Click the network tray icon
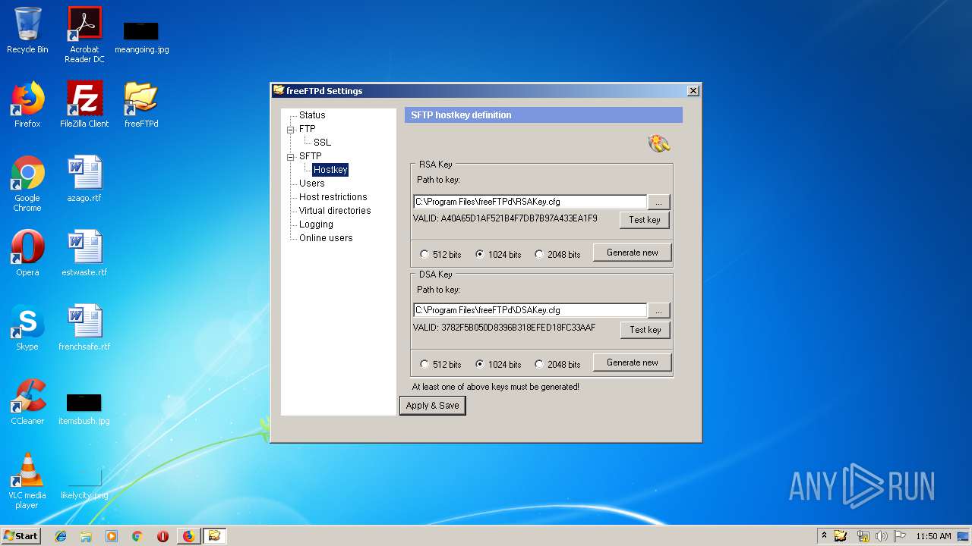 tap(863, 536)
